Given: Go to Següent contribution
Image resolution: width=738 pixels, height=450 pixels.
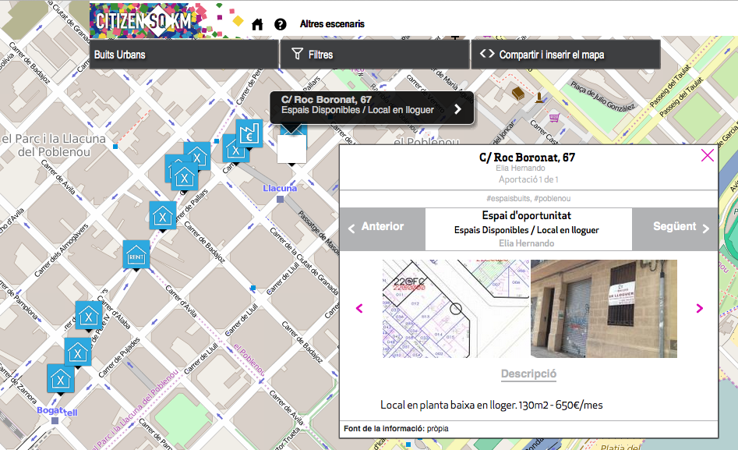Looking at the screenshot, I should (675, 229).
